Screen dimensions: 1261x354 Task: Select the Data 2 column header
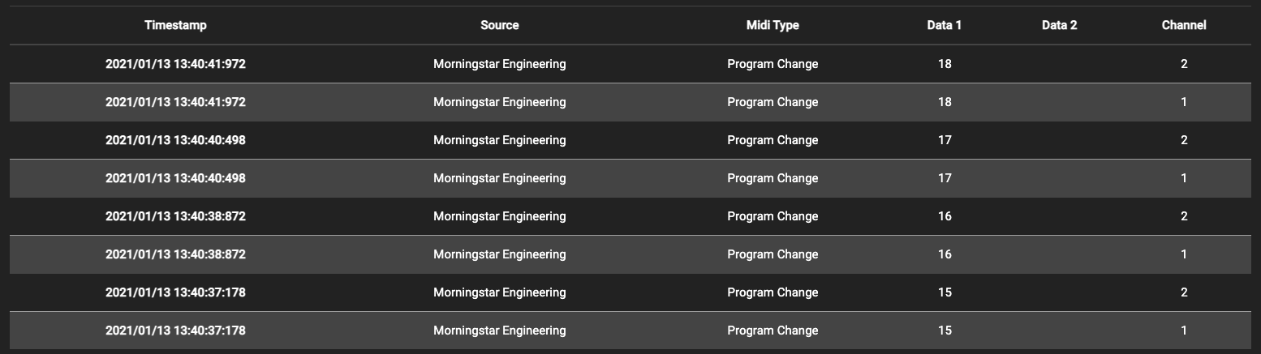1059,25
